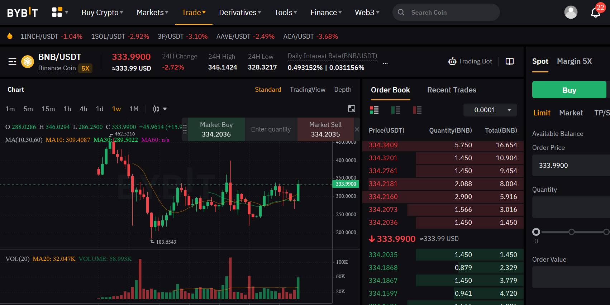Click the quantity slider start handle
This screenshot has height=305, width=610.
(x=536, y=232)
